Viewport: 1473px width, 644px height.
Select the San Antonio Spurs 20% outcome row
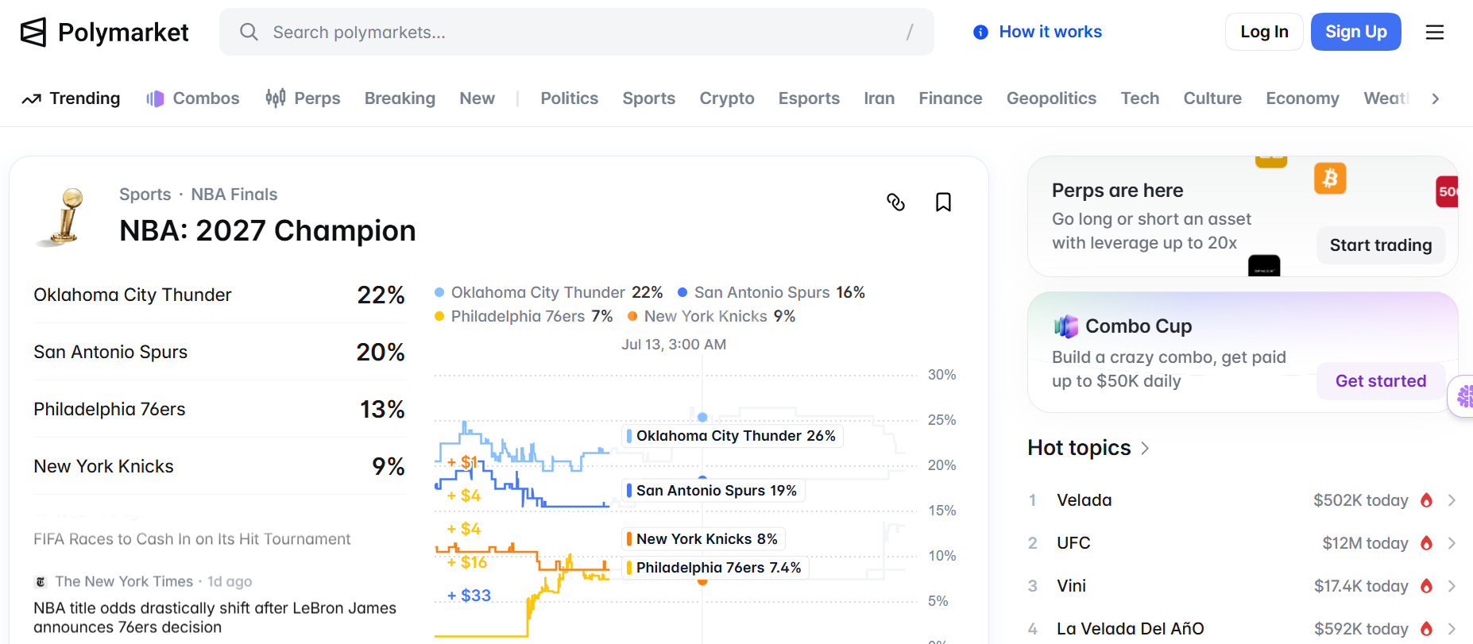tap(219, 352)
